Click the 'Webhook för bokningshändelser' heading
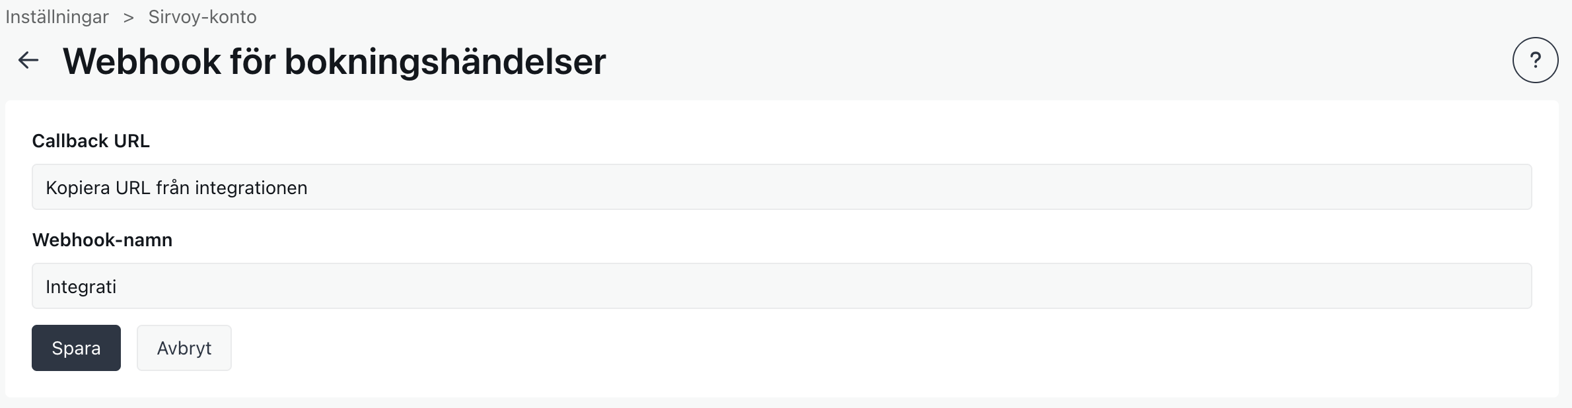Image resolution: width=1572 pixels, height=408 pixels. (x=334, y=61)
